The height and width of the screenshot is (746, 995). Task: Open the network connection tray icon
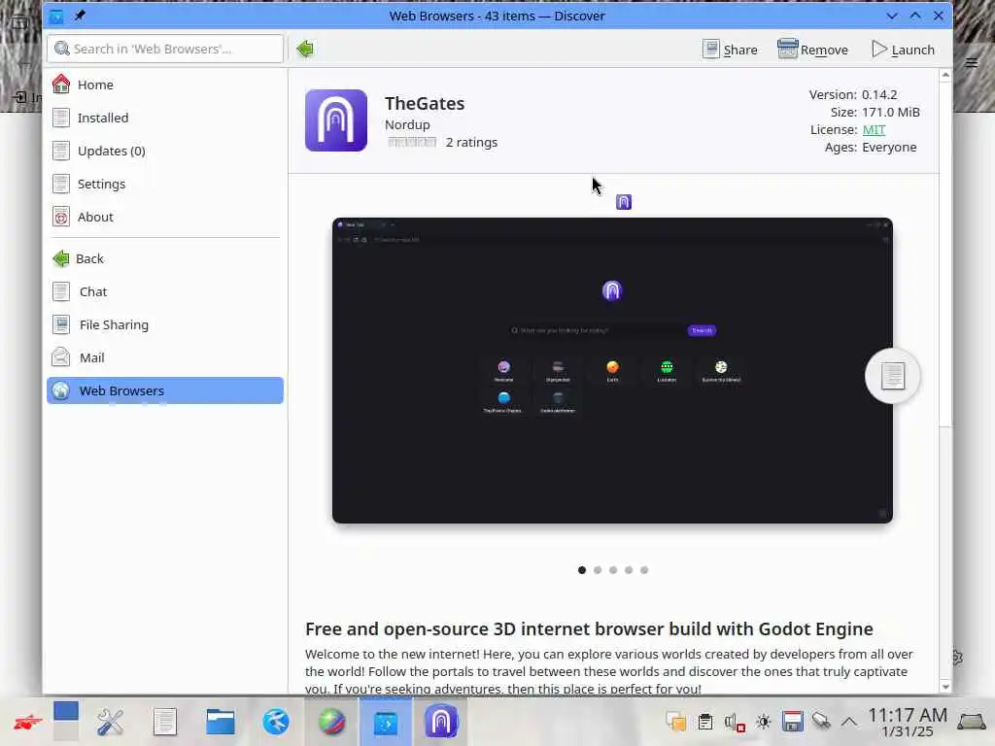click(x=821, y=722)
